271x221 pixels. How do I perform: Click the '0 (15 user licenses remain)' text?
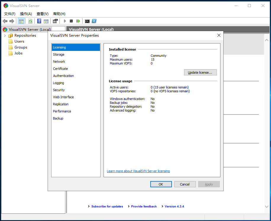(170, 87)
